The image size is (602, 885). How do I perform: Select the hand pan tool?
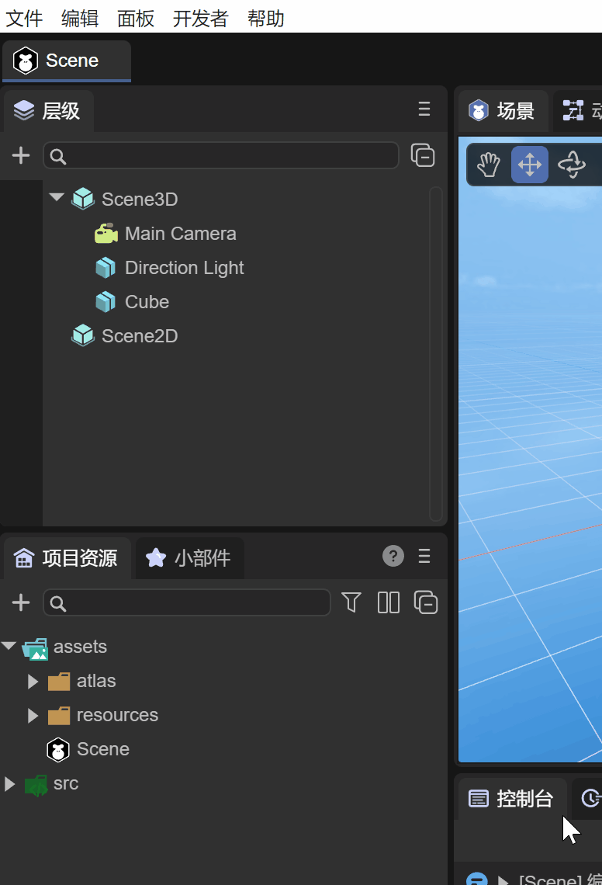click(x=488, y=165)
